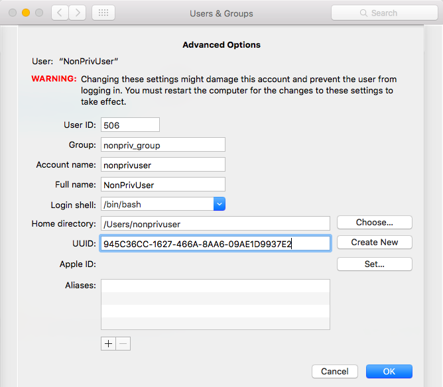Select the Account name field
Screen dimensions: 443x387
[162, 164]
